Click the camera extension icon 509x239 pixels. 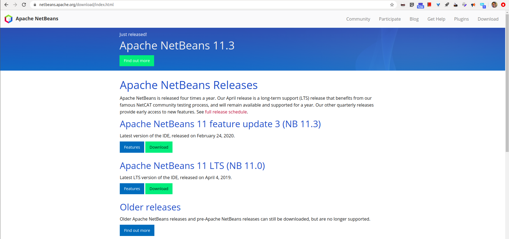coord(456,5)
